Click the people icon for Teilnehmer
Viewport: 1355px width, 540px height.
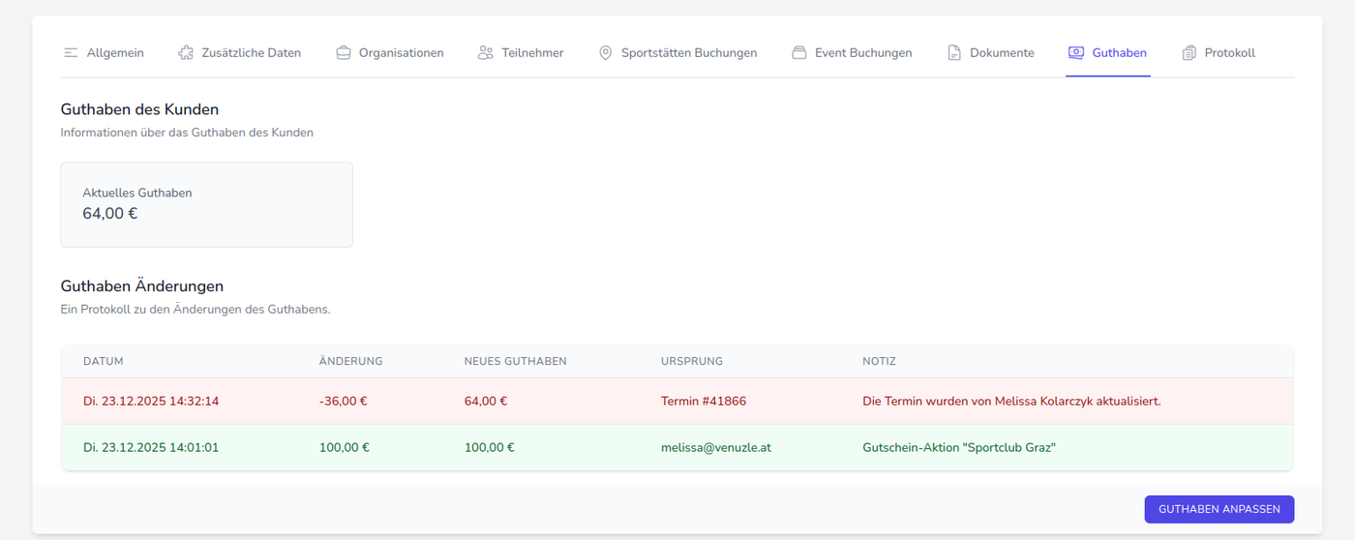coord(486,52)
